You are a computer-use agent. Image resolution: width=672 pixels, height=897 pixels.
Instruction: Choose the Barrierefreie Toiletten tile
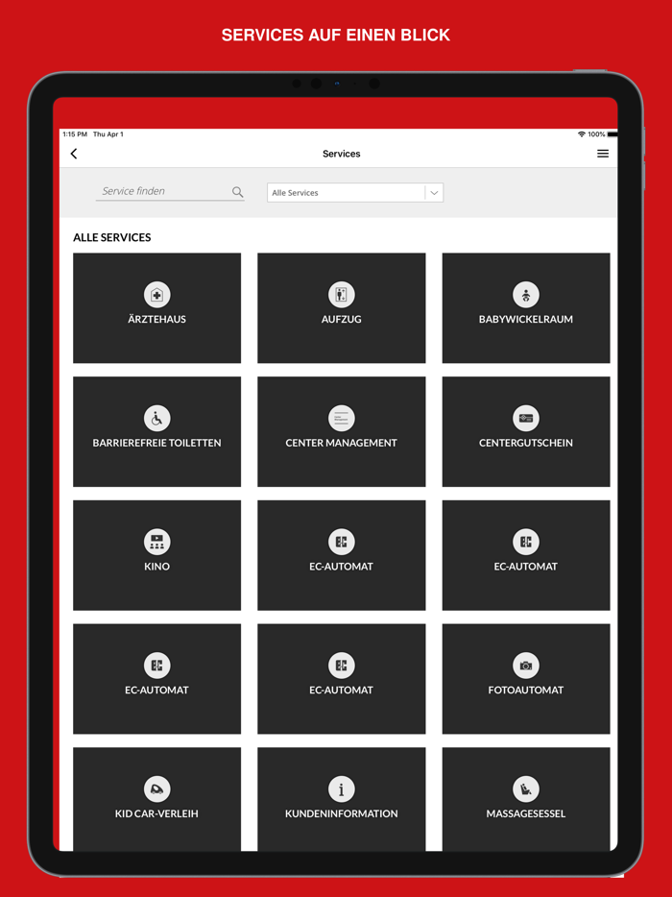pyautogui.click(x=156, y=431)
